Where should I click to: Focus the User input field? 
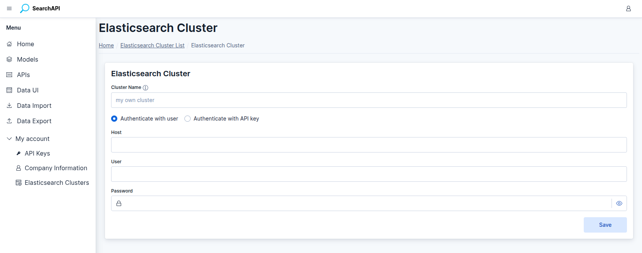pyautogui.click(x=369, y=174)
